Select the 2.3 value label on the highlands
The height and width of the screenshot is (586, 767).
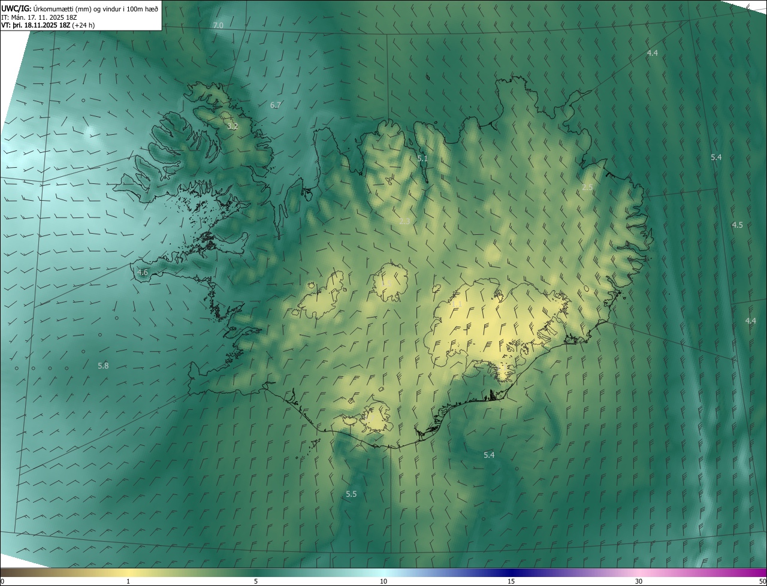point(404,221)
